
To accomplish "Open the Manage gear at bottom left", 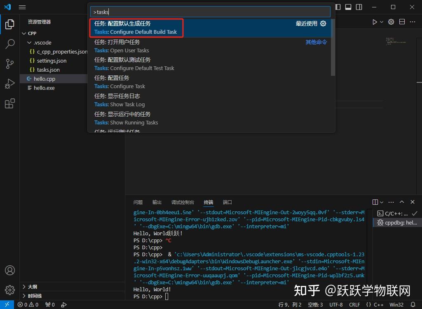I will click(9, 290).
